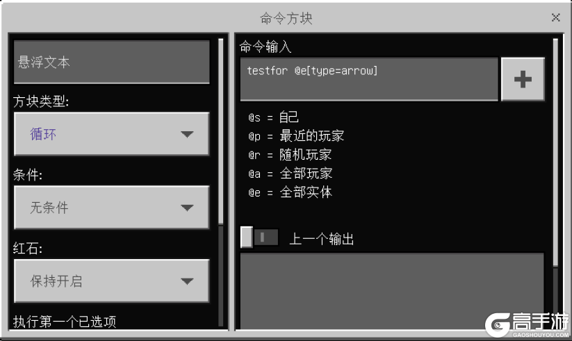Expand the 保持开启 redstone dropdown

(112, 281)
